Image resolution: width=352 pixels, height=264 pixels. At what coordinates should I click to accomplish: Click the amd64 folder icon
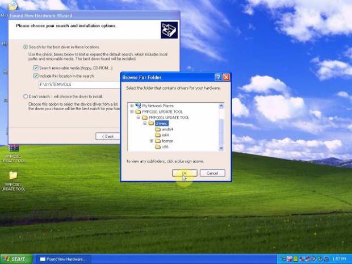(158, 129)
